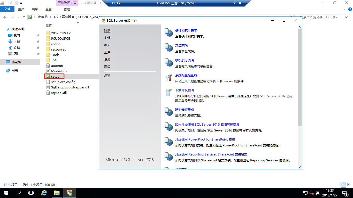The width and height of the screenshot is (353, 198).
Task: Click the 此电脑 breadcrumb in address bar
Action: coord(43,17)
